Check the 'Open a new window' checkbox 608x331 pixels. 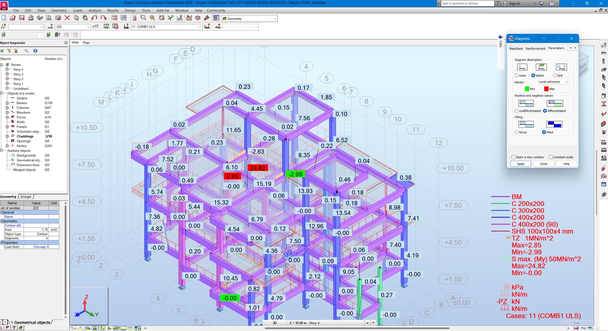[513, 157]
